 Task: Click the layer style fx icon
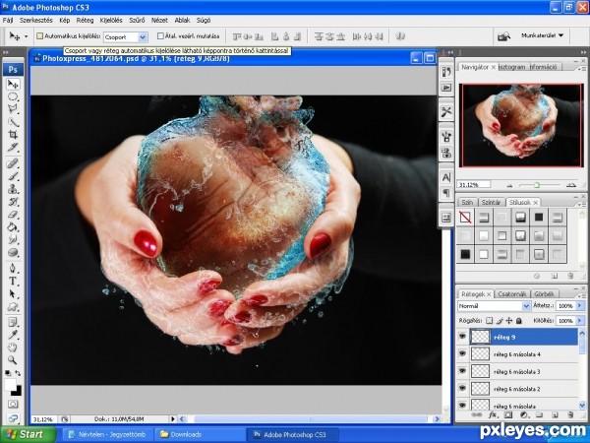(493, 414)
